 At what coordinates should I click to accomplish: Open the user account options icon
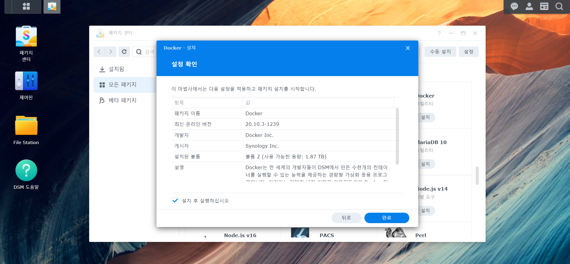point(529,6)
